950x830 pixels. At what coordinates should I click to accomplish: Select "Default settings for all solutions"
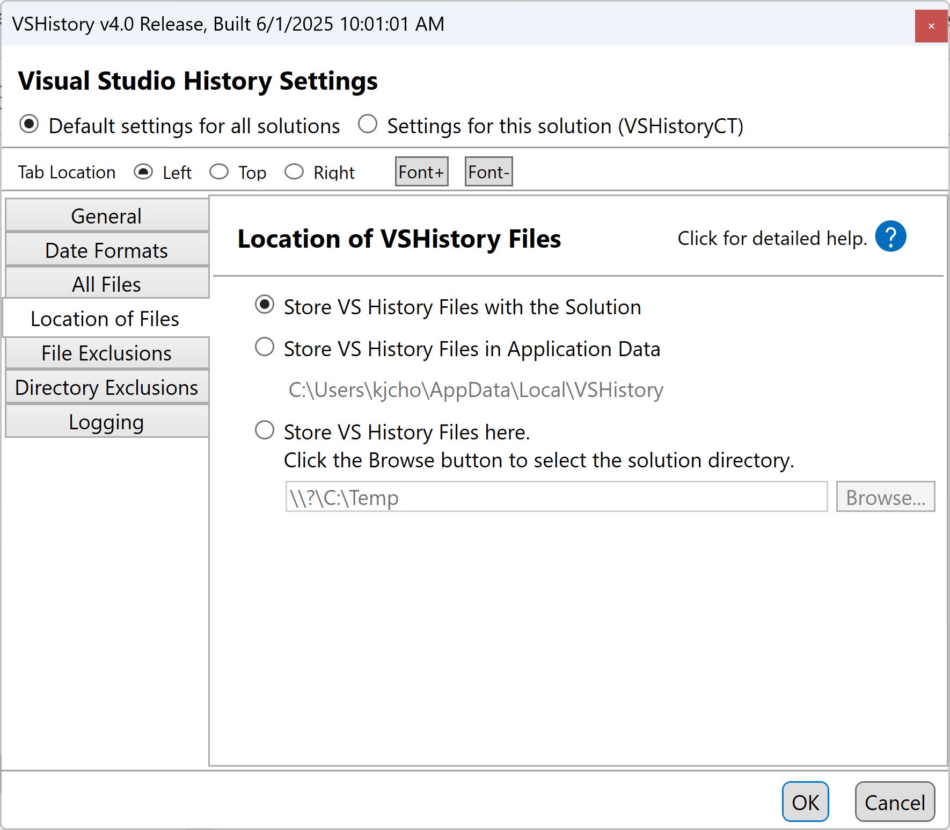(x=28, y=124)
